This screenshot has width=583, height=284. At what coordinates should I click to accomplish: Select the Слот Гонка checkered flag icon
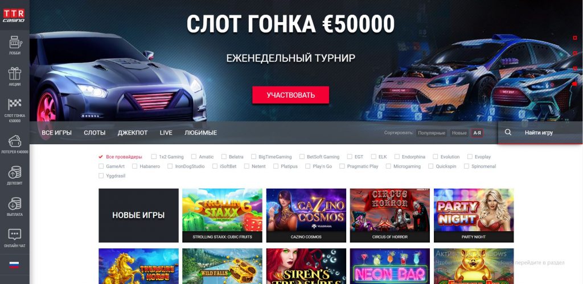[x=15, y=105]
